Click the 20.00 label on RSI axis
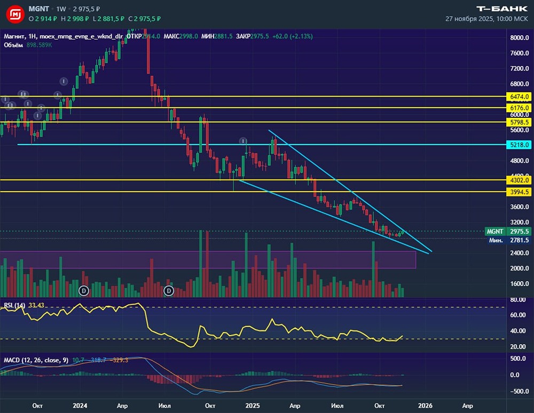This screenshot has height=413, width=534. [x=518, y=347]
